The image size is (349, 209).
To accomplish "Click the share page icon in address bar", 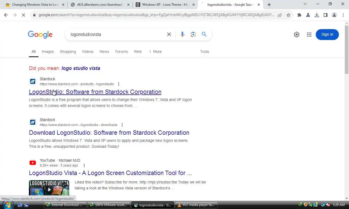I will (x=280, y=15).
